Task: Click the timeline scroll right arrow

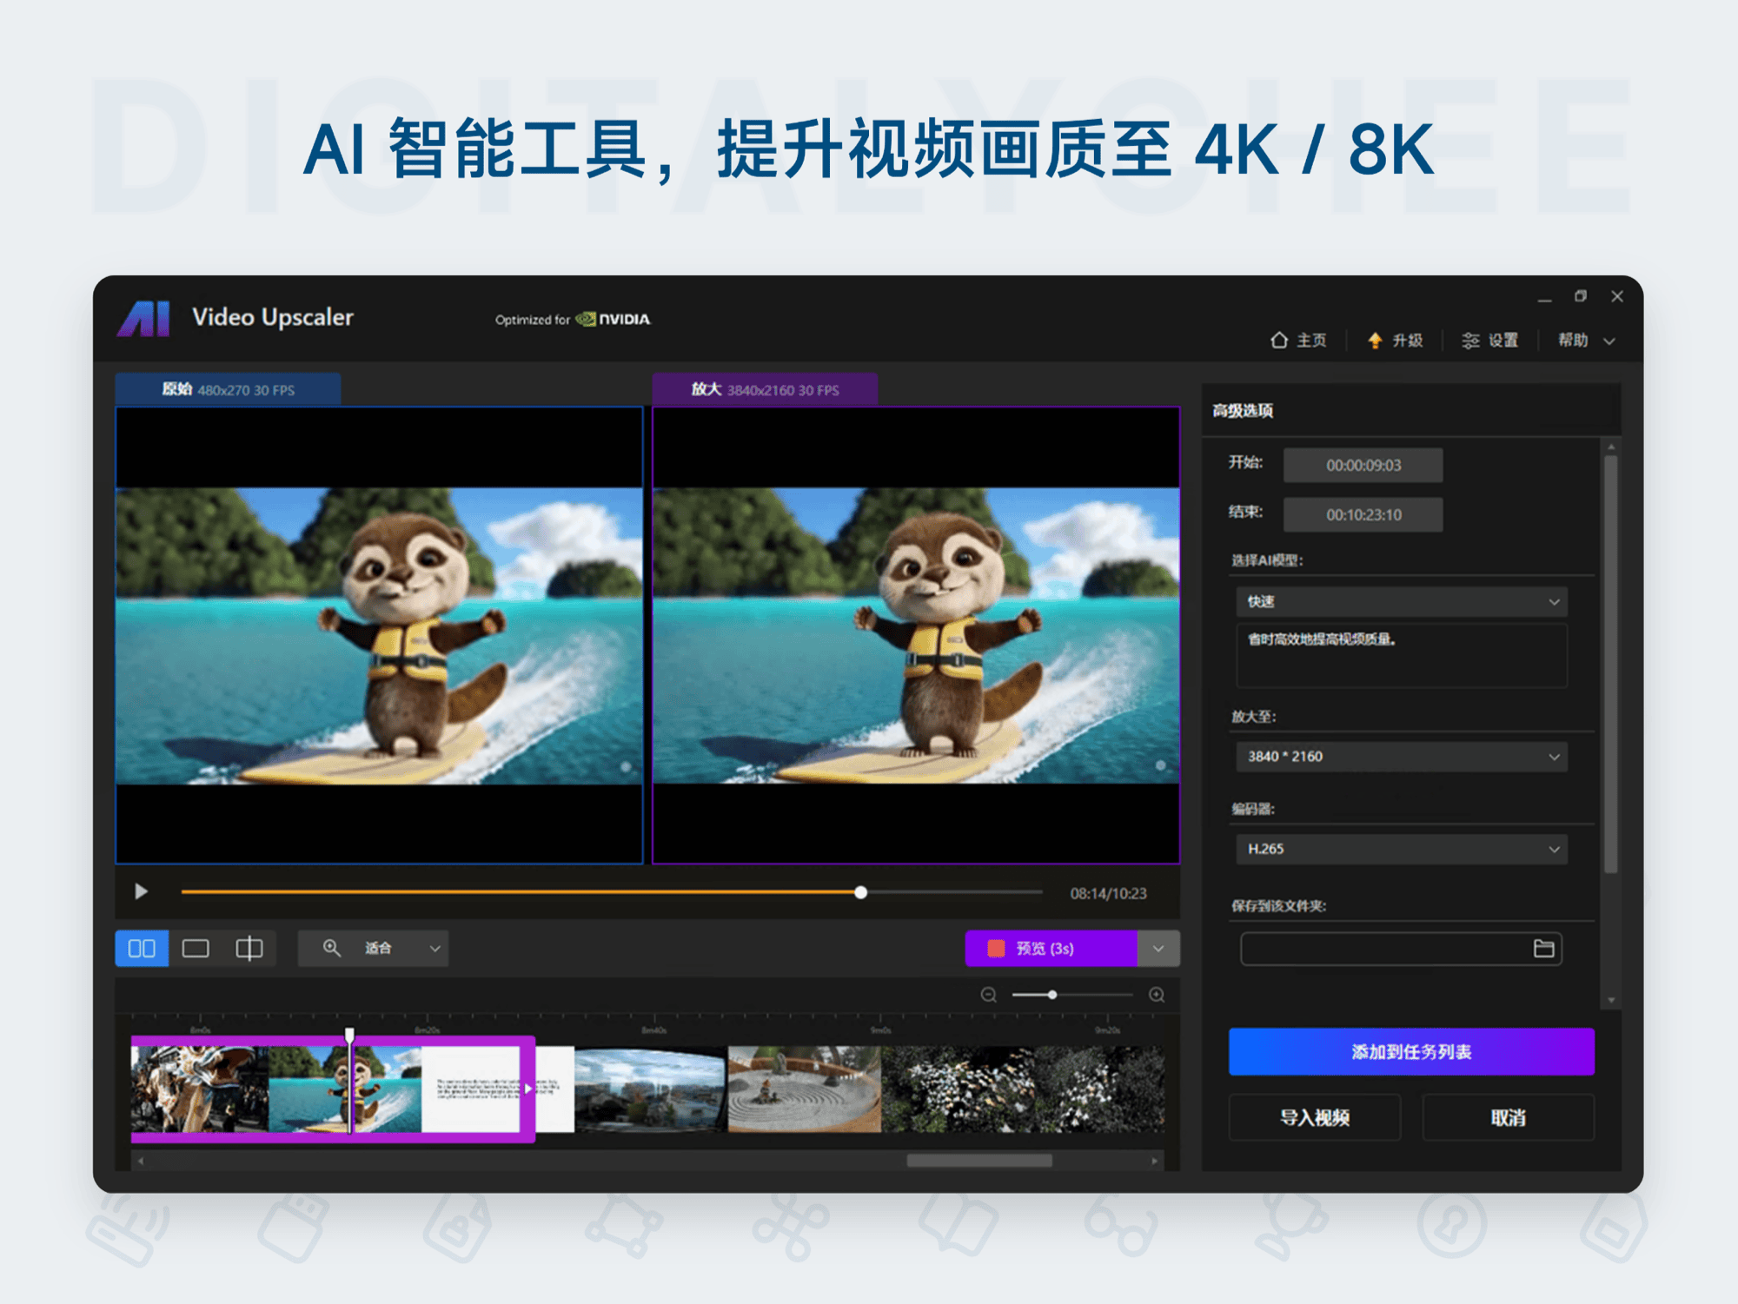Action: (1155, 1161)
